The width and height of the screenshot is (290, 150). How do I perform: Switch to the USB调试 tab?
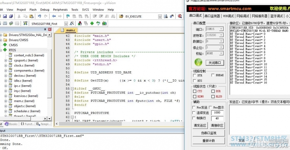(228, 16)
